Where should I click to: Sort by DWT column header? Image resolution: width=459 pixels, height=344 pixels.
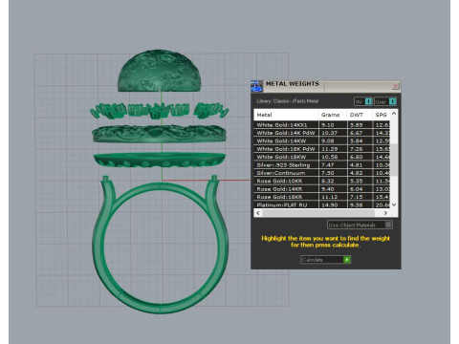tap(360, 115)
